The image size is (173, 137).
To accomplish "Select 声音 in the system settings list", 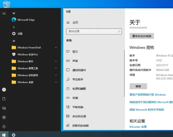I will [x=75, y=61].
